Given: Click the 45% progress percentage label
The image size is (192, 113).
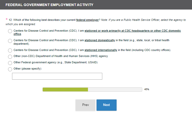Looking at the screenshot, I should click(x=147, y=89).
